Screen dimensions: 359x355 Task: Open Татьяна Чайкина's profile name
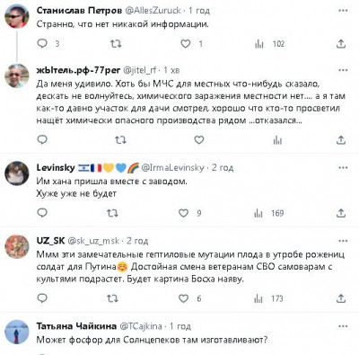[76, 326]
